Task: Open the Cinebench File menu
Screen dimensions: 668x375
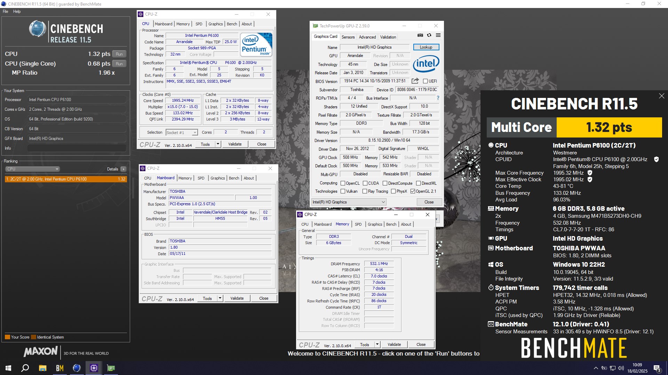Action: click(x=5, y=11)
